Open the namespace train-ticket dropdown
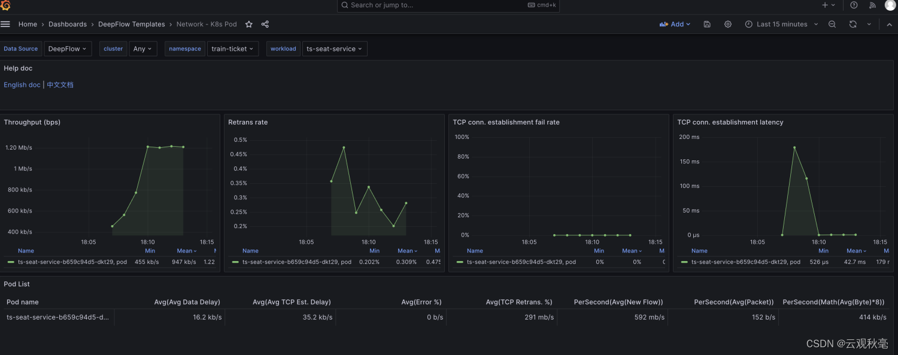The height and width of the screenshot is (355, 898). click(x=233, y=49)
